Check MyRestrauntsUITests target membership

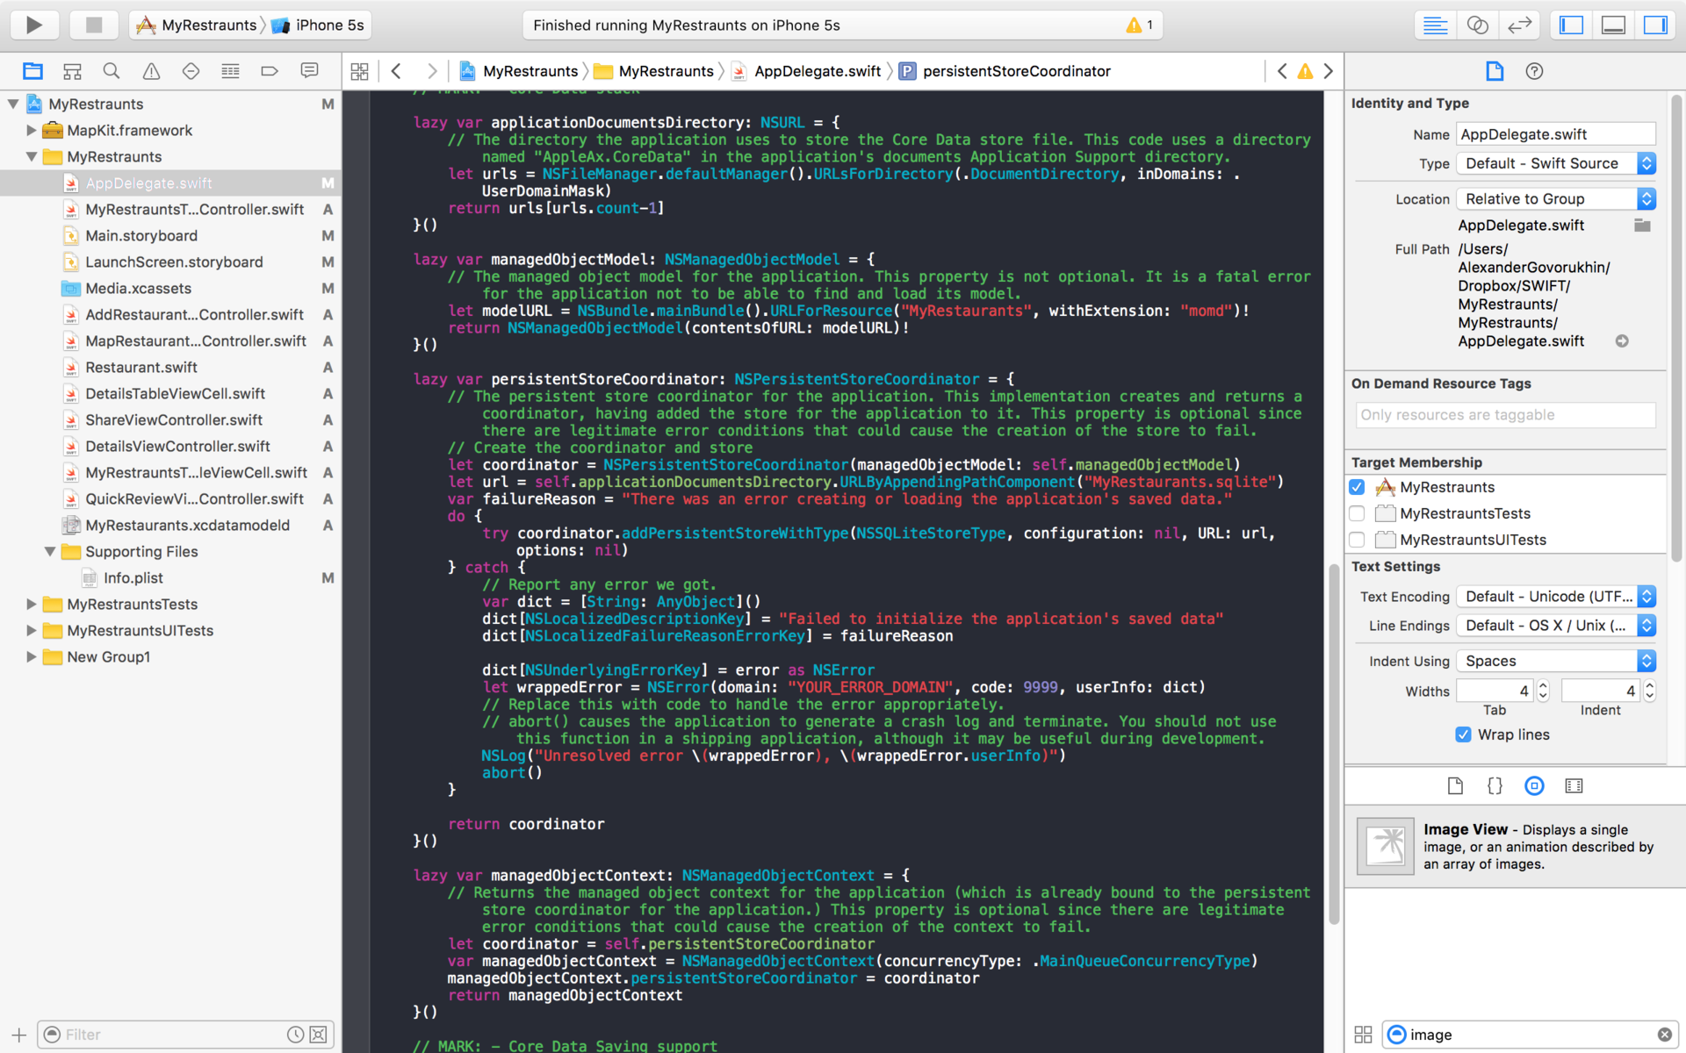[x=1357, y=540]
